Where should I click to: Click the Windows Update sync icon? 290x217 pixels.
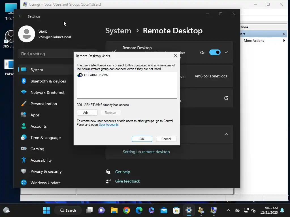coord(24,183)
